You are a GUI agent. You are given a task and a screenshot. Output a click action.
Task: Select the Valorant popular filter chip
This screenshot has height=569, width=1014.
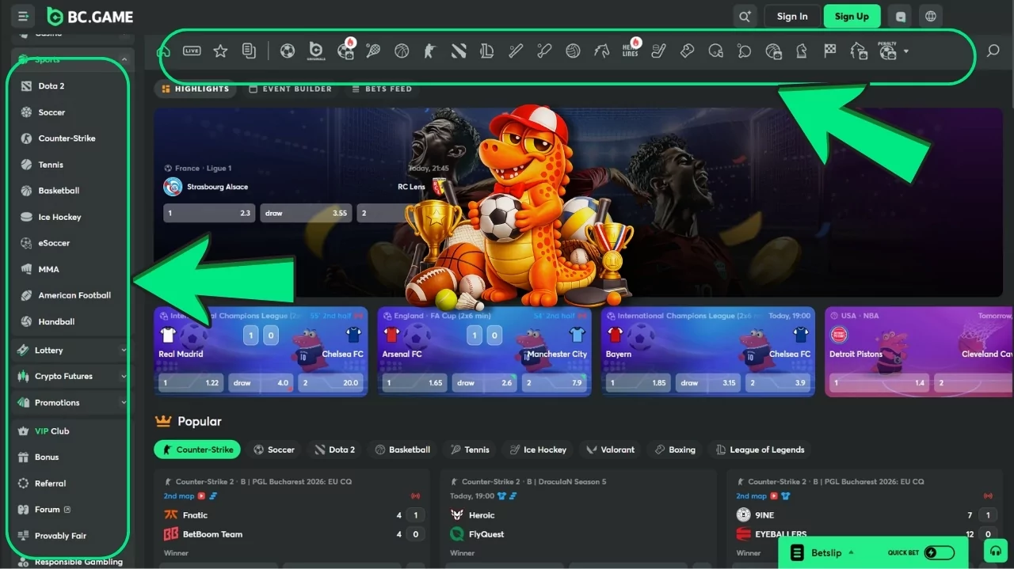(x=610, y=450)
